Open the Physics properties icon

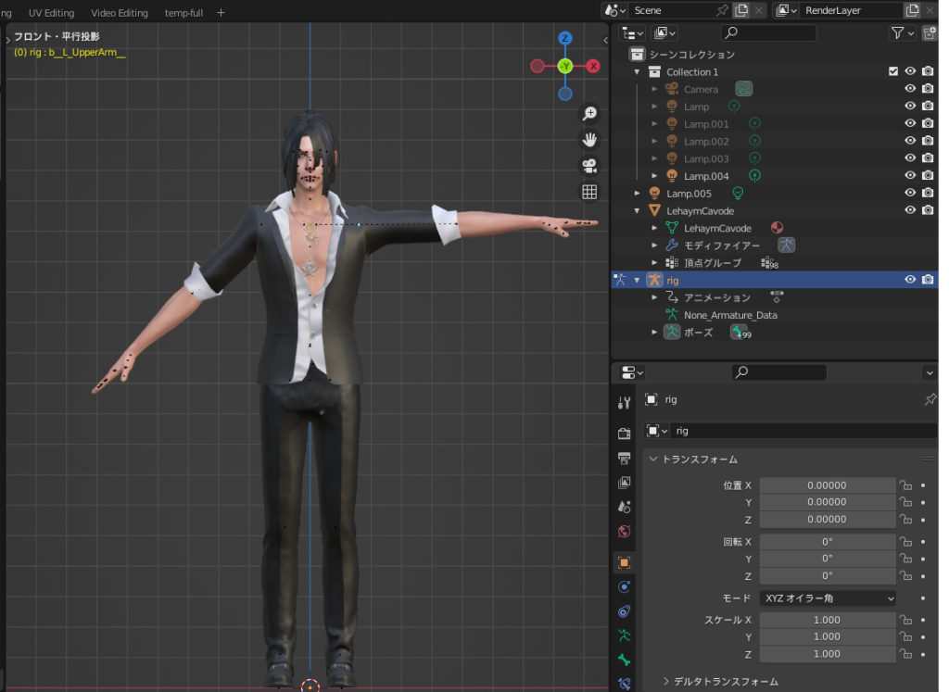point(624,586)
